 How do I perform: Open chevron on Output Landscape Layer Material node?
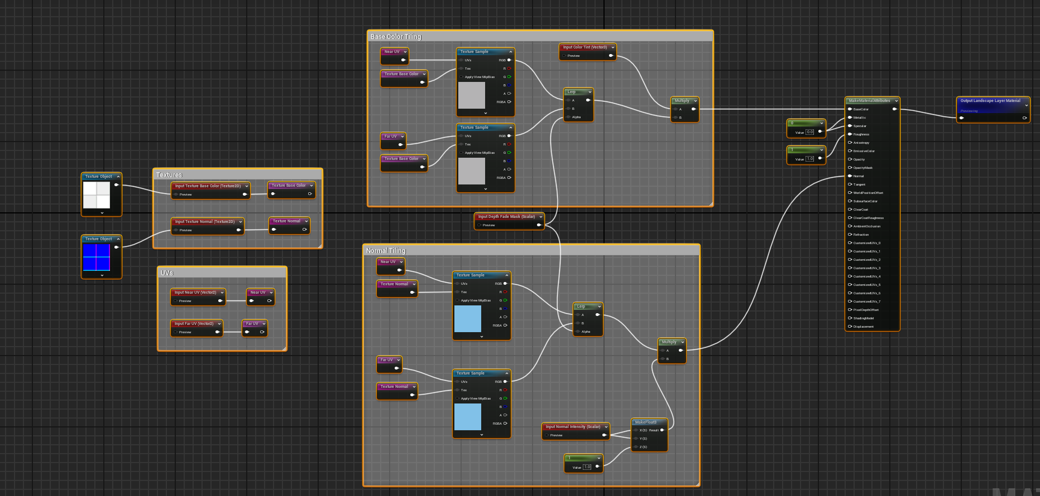click(x=1026, y=105)
